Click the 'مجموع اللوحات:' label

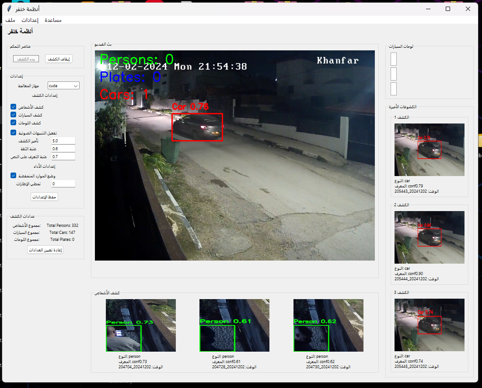click(26, 240)
